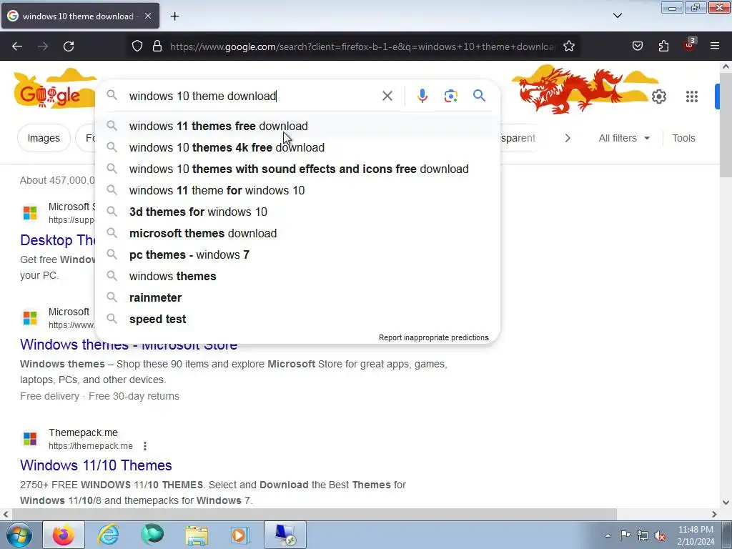Start voice search with the microphone

click(x=422, y=97)
